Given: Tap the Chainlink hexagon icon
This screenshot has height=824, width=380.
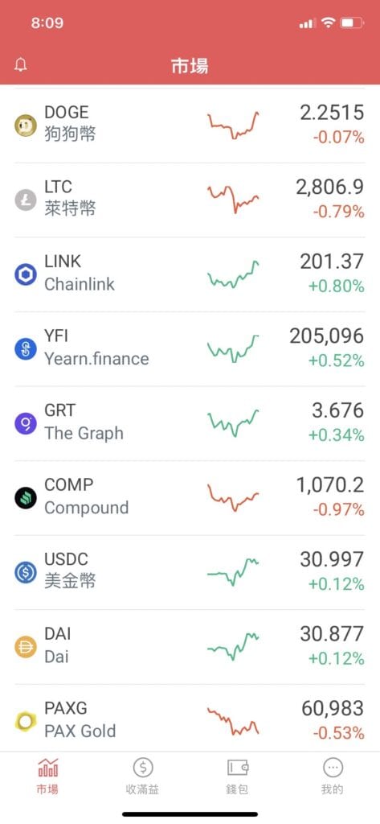Looking at the screenshot, I should (x=25, y=274).
